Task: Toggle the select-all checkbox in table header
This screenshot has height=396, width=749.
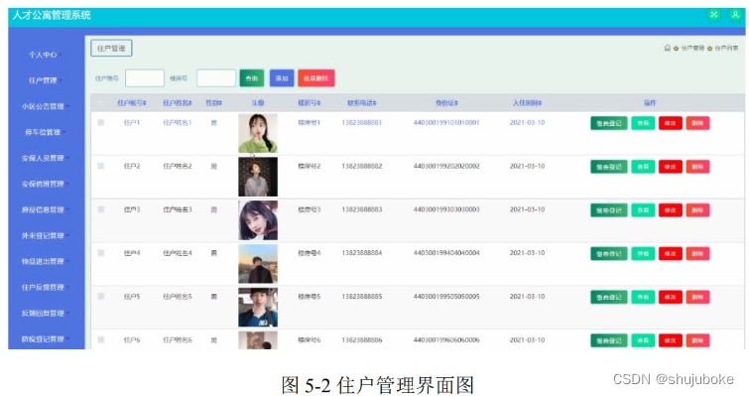Action: (x=101, y=102)
